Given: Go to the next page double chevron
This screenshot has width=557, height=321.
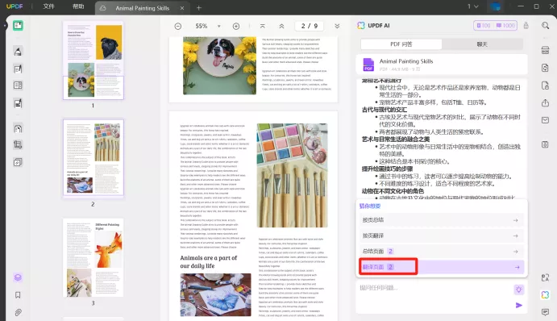Looking at the screenshot, I should [x=337, y=26].
